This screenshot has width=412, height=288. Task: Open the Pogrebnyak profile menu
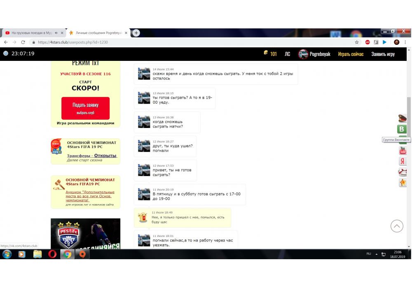314,54
